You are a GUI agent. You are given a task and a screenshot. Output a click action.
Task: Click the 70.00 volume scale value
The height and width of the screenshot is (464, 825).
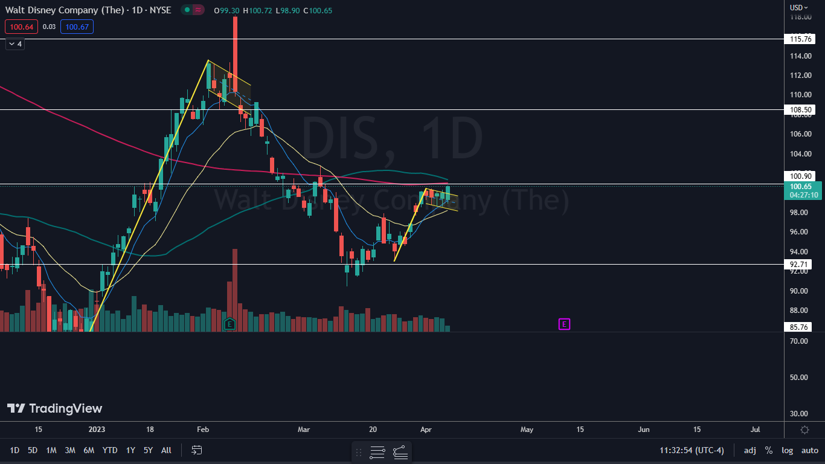tap(800, 341)
